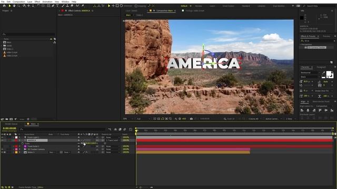Open the Graph Editor icon in timeline
Viewport: 337px width, 189px height.
click(x=131, y=129)
